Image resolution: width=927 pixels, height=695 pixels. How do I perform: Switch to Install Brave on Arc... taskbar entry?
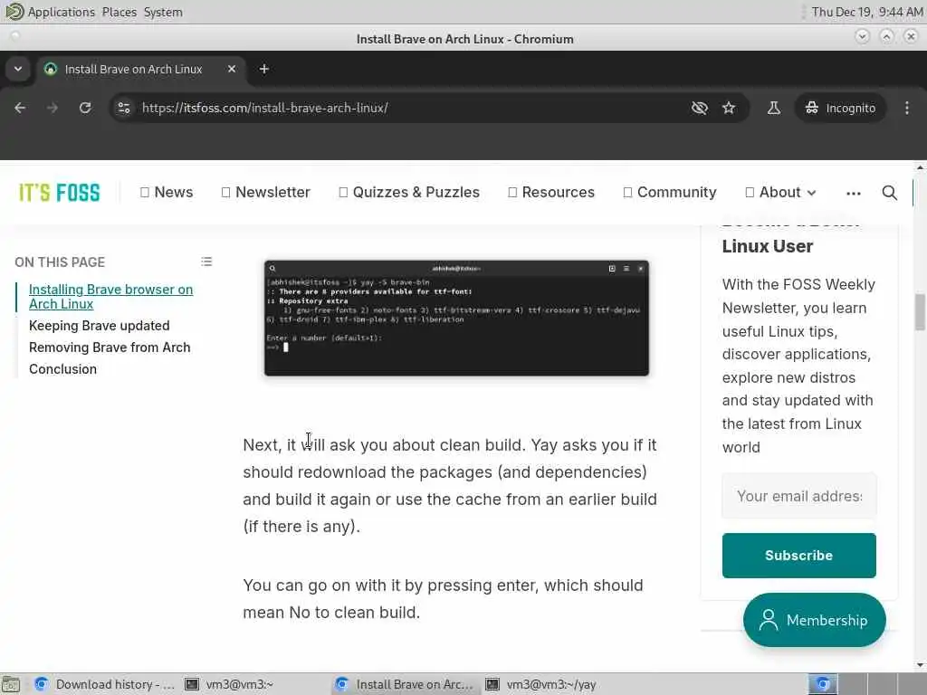pyautogui.click(x=405, y=684)
